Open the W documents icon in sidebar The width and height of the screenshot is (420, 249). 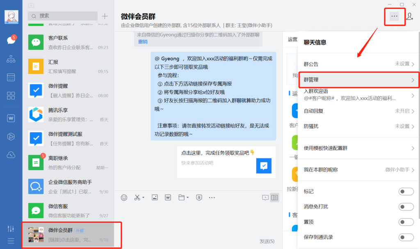click(x=11, y=118)
